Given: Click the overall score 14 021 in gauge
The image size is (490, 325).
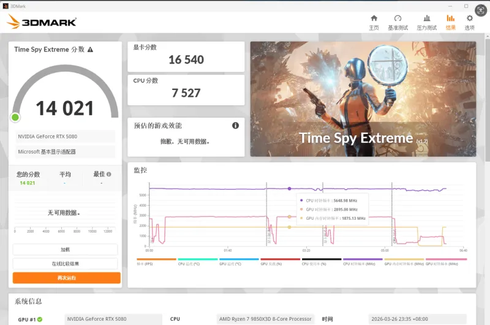Looking at the screenshot, I should click(65, 108).
